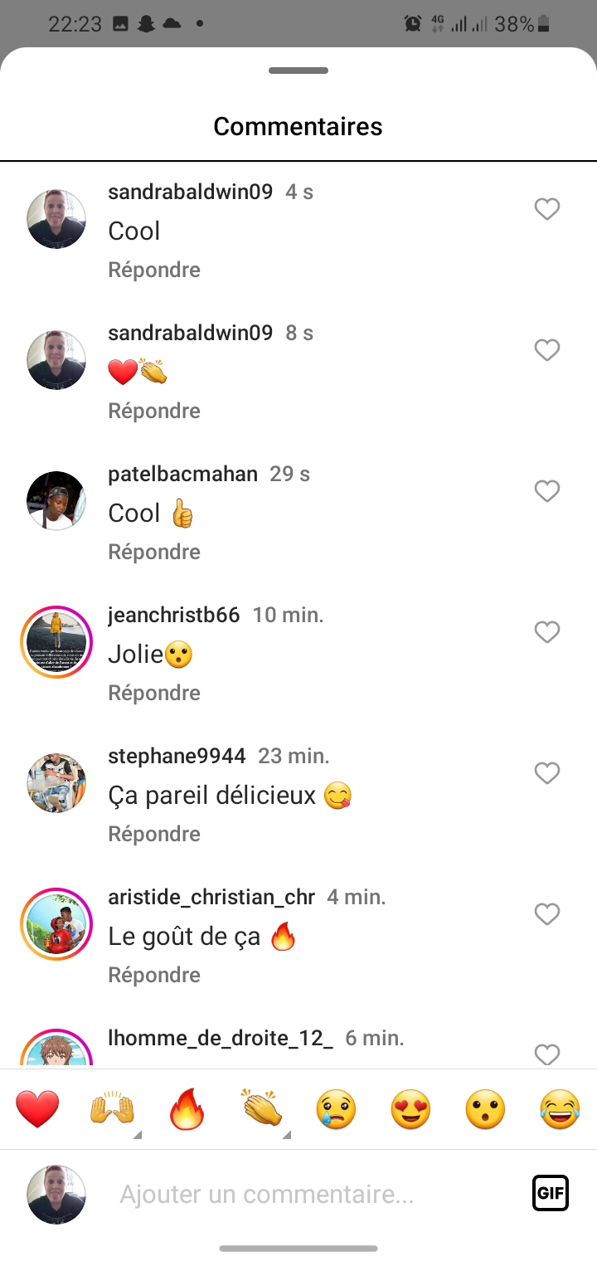Like stephane9944's comment
The height and width of the screenshot is (1261, 597).
[546, 774]
